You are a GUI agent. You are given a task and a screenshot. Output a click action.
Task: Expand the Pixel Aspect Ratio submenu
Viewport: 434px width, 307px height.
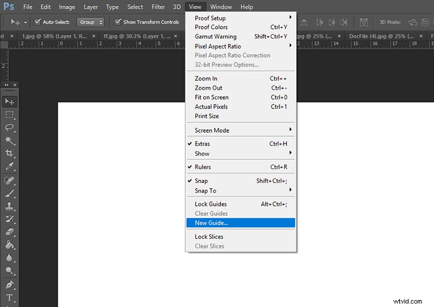click(x=241, y=46)
